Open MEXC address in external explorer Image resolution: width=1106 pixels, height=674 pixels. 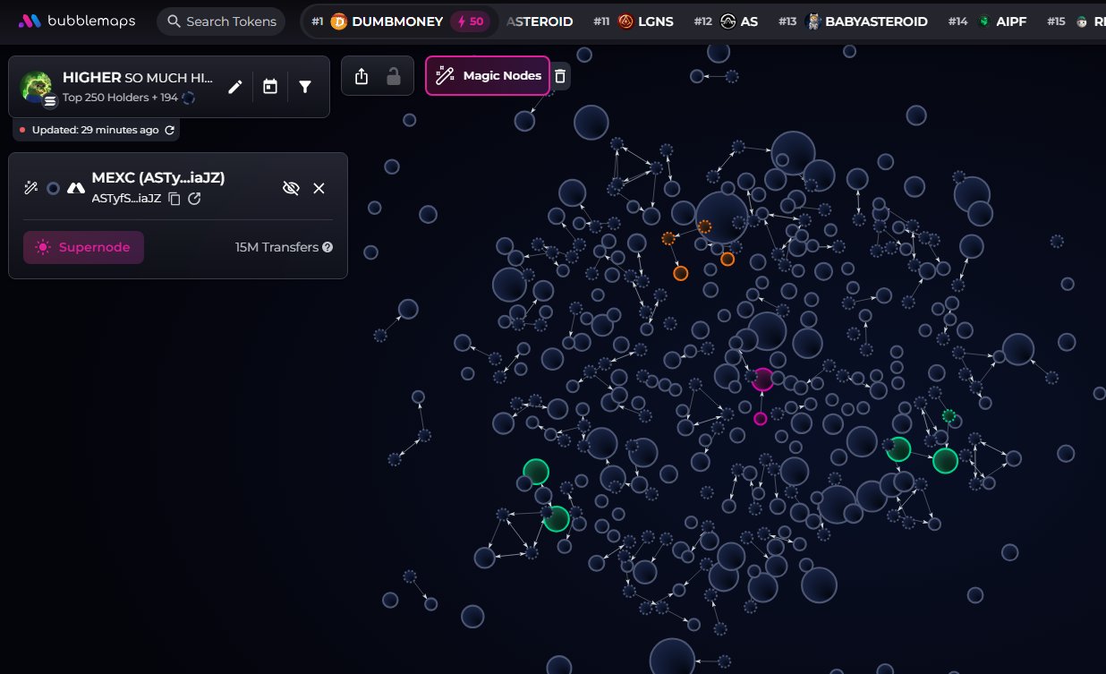tap(194, 199)
